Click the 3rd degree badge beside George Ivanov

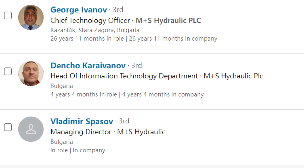pos(117,10)
